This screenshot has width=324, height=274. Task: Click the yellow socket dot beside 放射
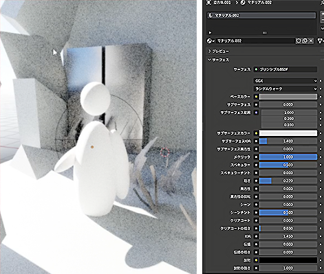point(257,260)
